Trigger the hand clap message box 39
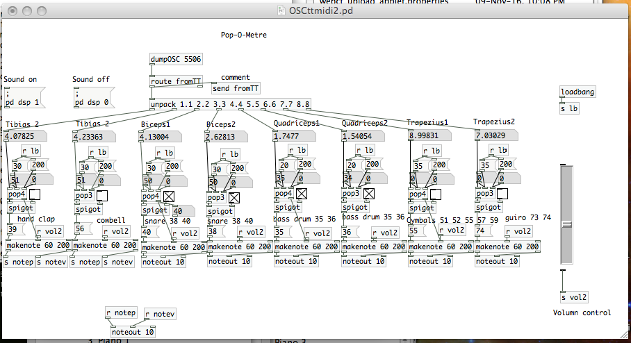 click(15, 230)
